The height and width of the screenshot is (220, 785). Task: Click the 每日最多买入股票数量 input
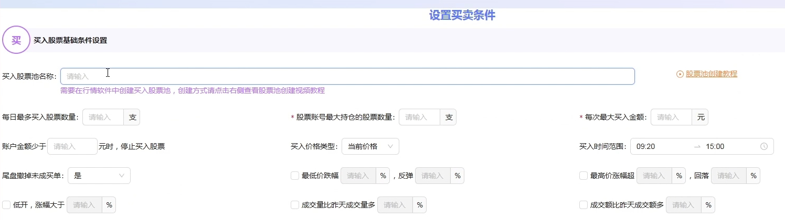point(103,117)
